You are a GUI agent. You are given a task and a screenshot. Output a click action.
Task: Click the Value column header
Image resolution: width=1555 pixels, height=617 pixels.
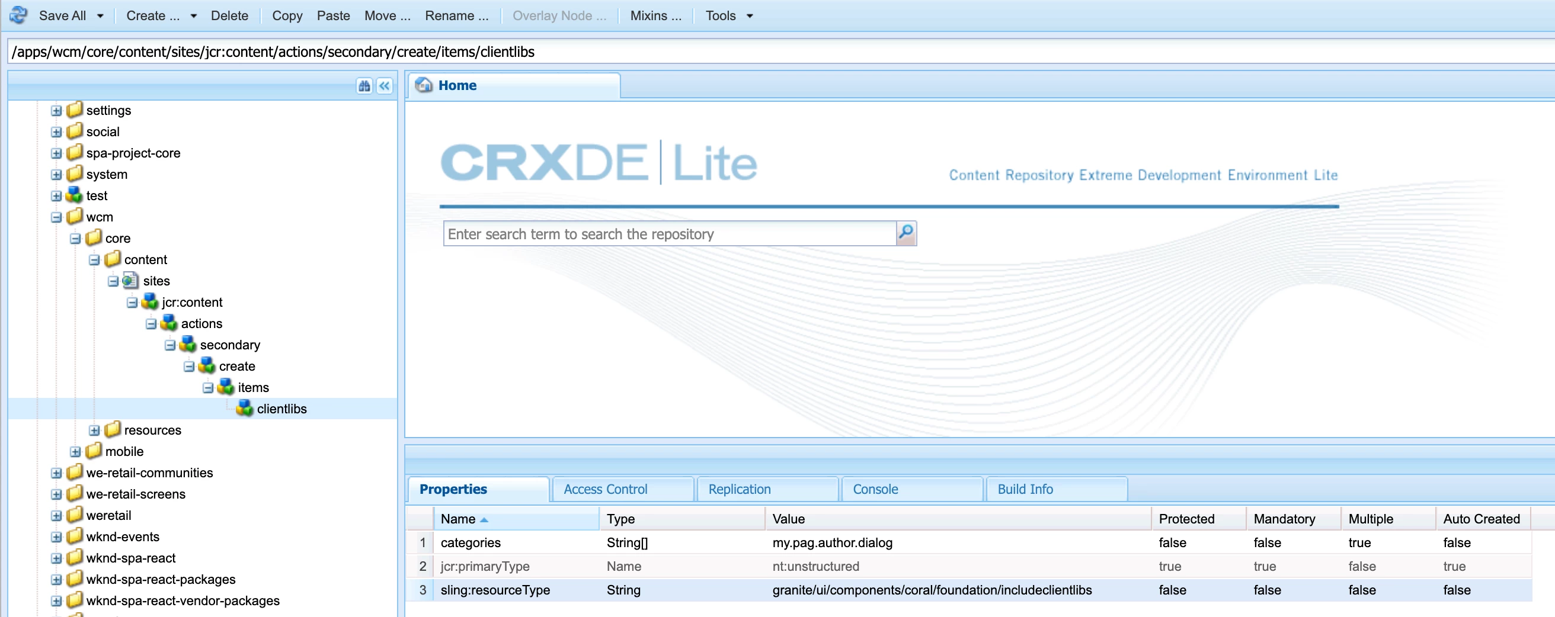[x=958, y=519]
